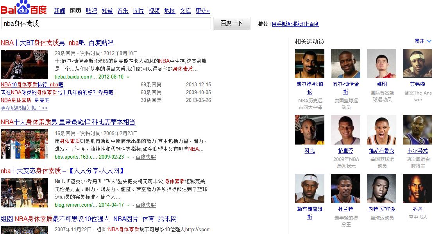
Task: Click 内特·罗宾逊 player photo
Action: pyautogui.click(x=382, y=188)
